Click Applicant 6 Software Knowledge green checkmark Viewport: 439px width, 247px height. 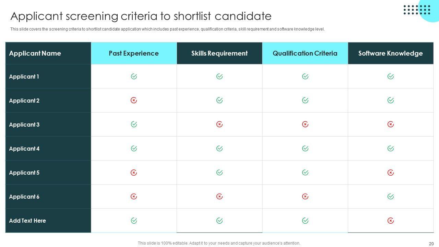click(x=391, y=197)
